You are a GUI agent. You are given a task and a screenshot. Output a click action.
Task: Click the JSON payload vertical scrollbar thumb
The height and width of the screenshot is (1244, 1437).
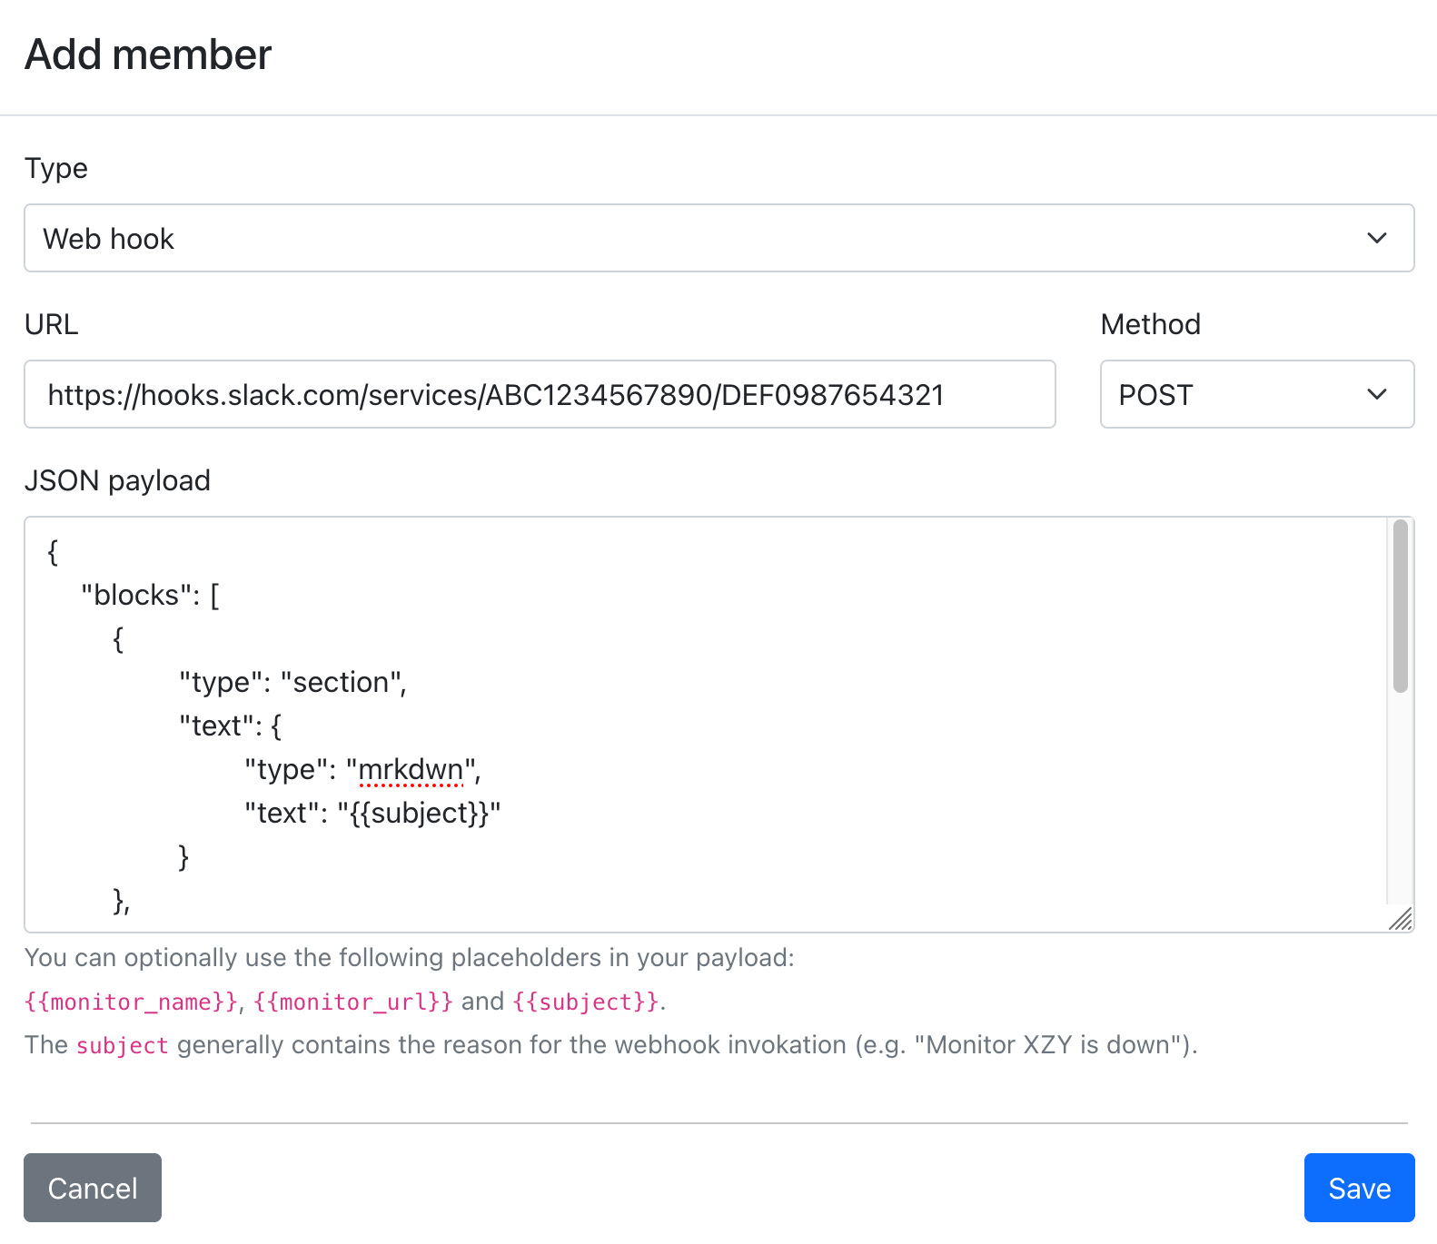(1401, 607)
